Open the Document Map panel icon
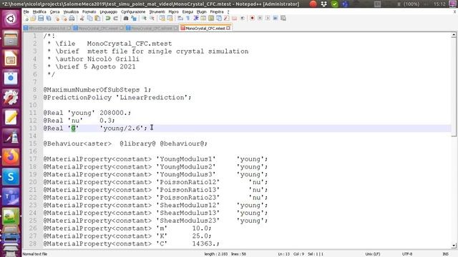The width and height of the screenshot is (458, 257). coord(211,19)
